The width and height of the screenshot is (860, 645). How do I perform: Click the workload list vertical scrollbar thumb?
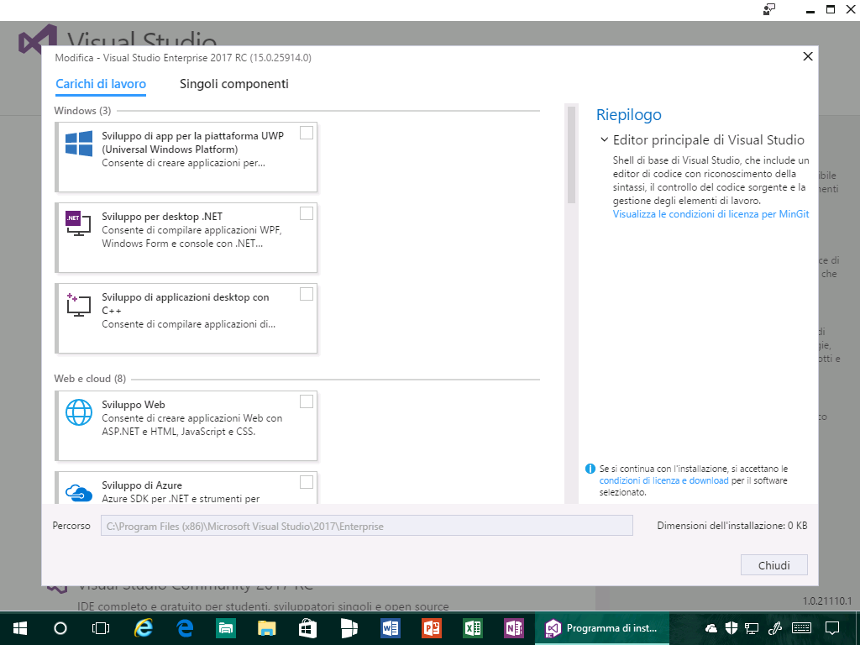571,155
